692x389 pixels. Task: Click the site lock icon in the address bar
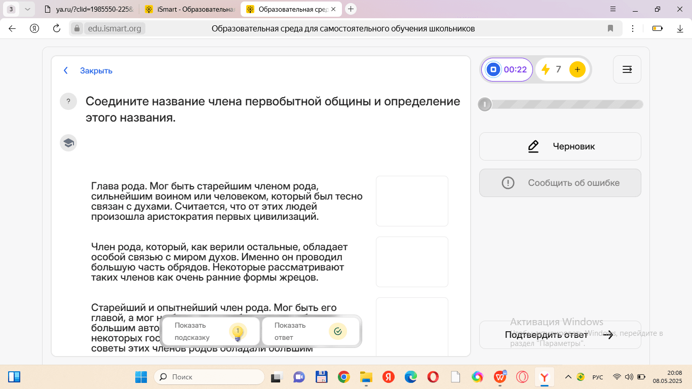click(77, 28)
